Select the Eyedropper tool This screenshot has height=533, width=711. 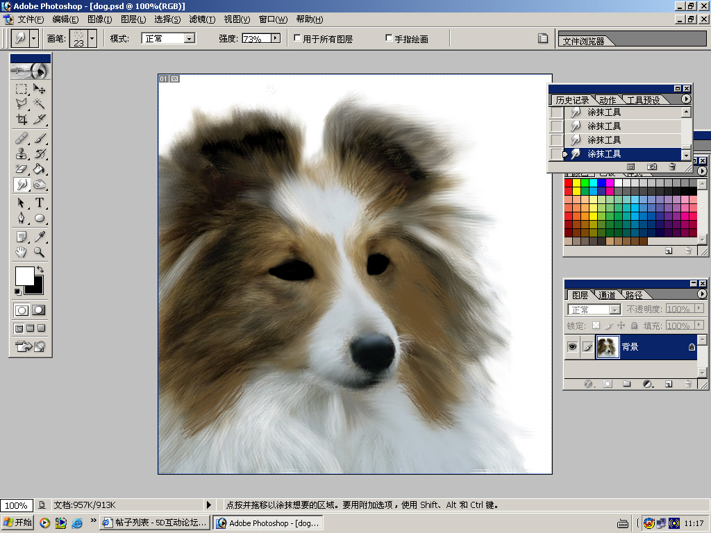pyautogui.click(x=40, y=237)
